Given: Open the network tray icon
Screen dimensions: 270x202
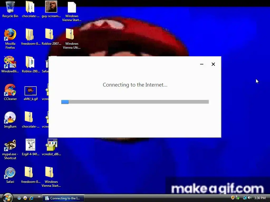Looking at the screenshot, I should click(245, 198).
